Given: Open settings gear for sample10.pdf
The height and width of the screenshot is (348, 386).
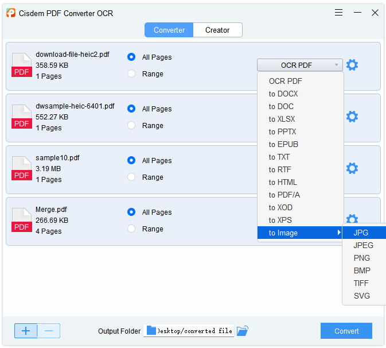Looking at the screenshot, I should point(352,169).
